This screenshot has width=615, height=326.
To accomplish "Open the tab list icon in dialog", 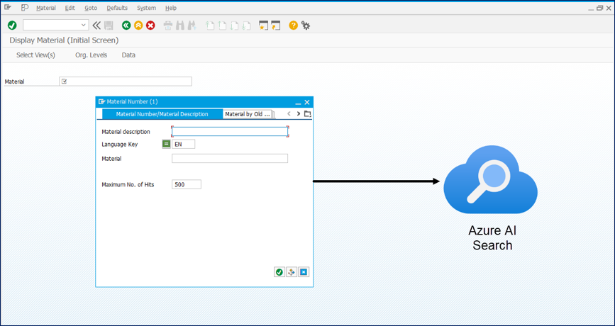I will pos(308,114).
